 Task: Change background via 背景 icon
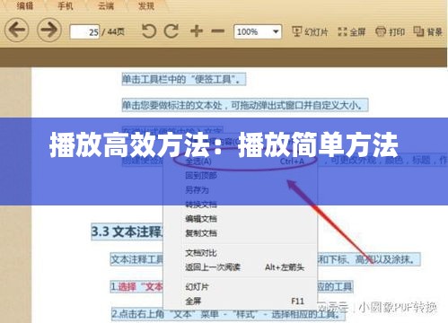tap(428, 31)
